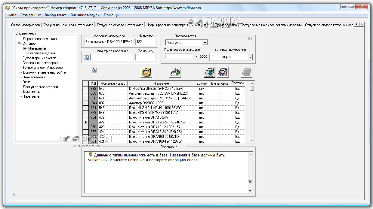Open the Помощь menu

click(x=111, y=15)
